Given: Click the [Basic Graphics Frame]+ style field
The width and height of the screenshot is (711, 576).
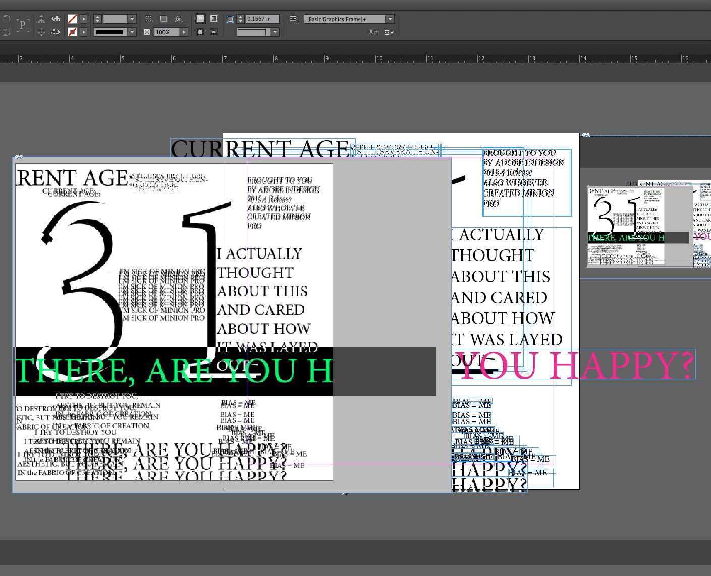Looking at the screenshot, I should 345,19.
